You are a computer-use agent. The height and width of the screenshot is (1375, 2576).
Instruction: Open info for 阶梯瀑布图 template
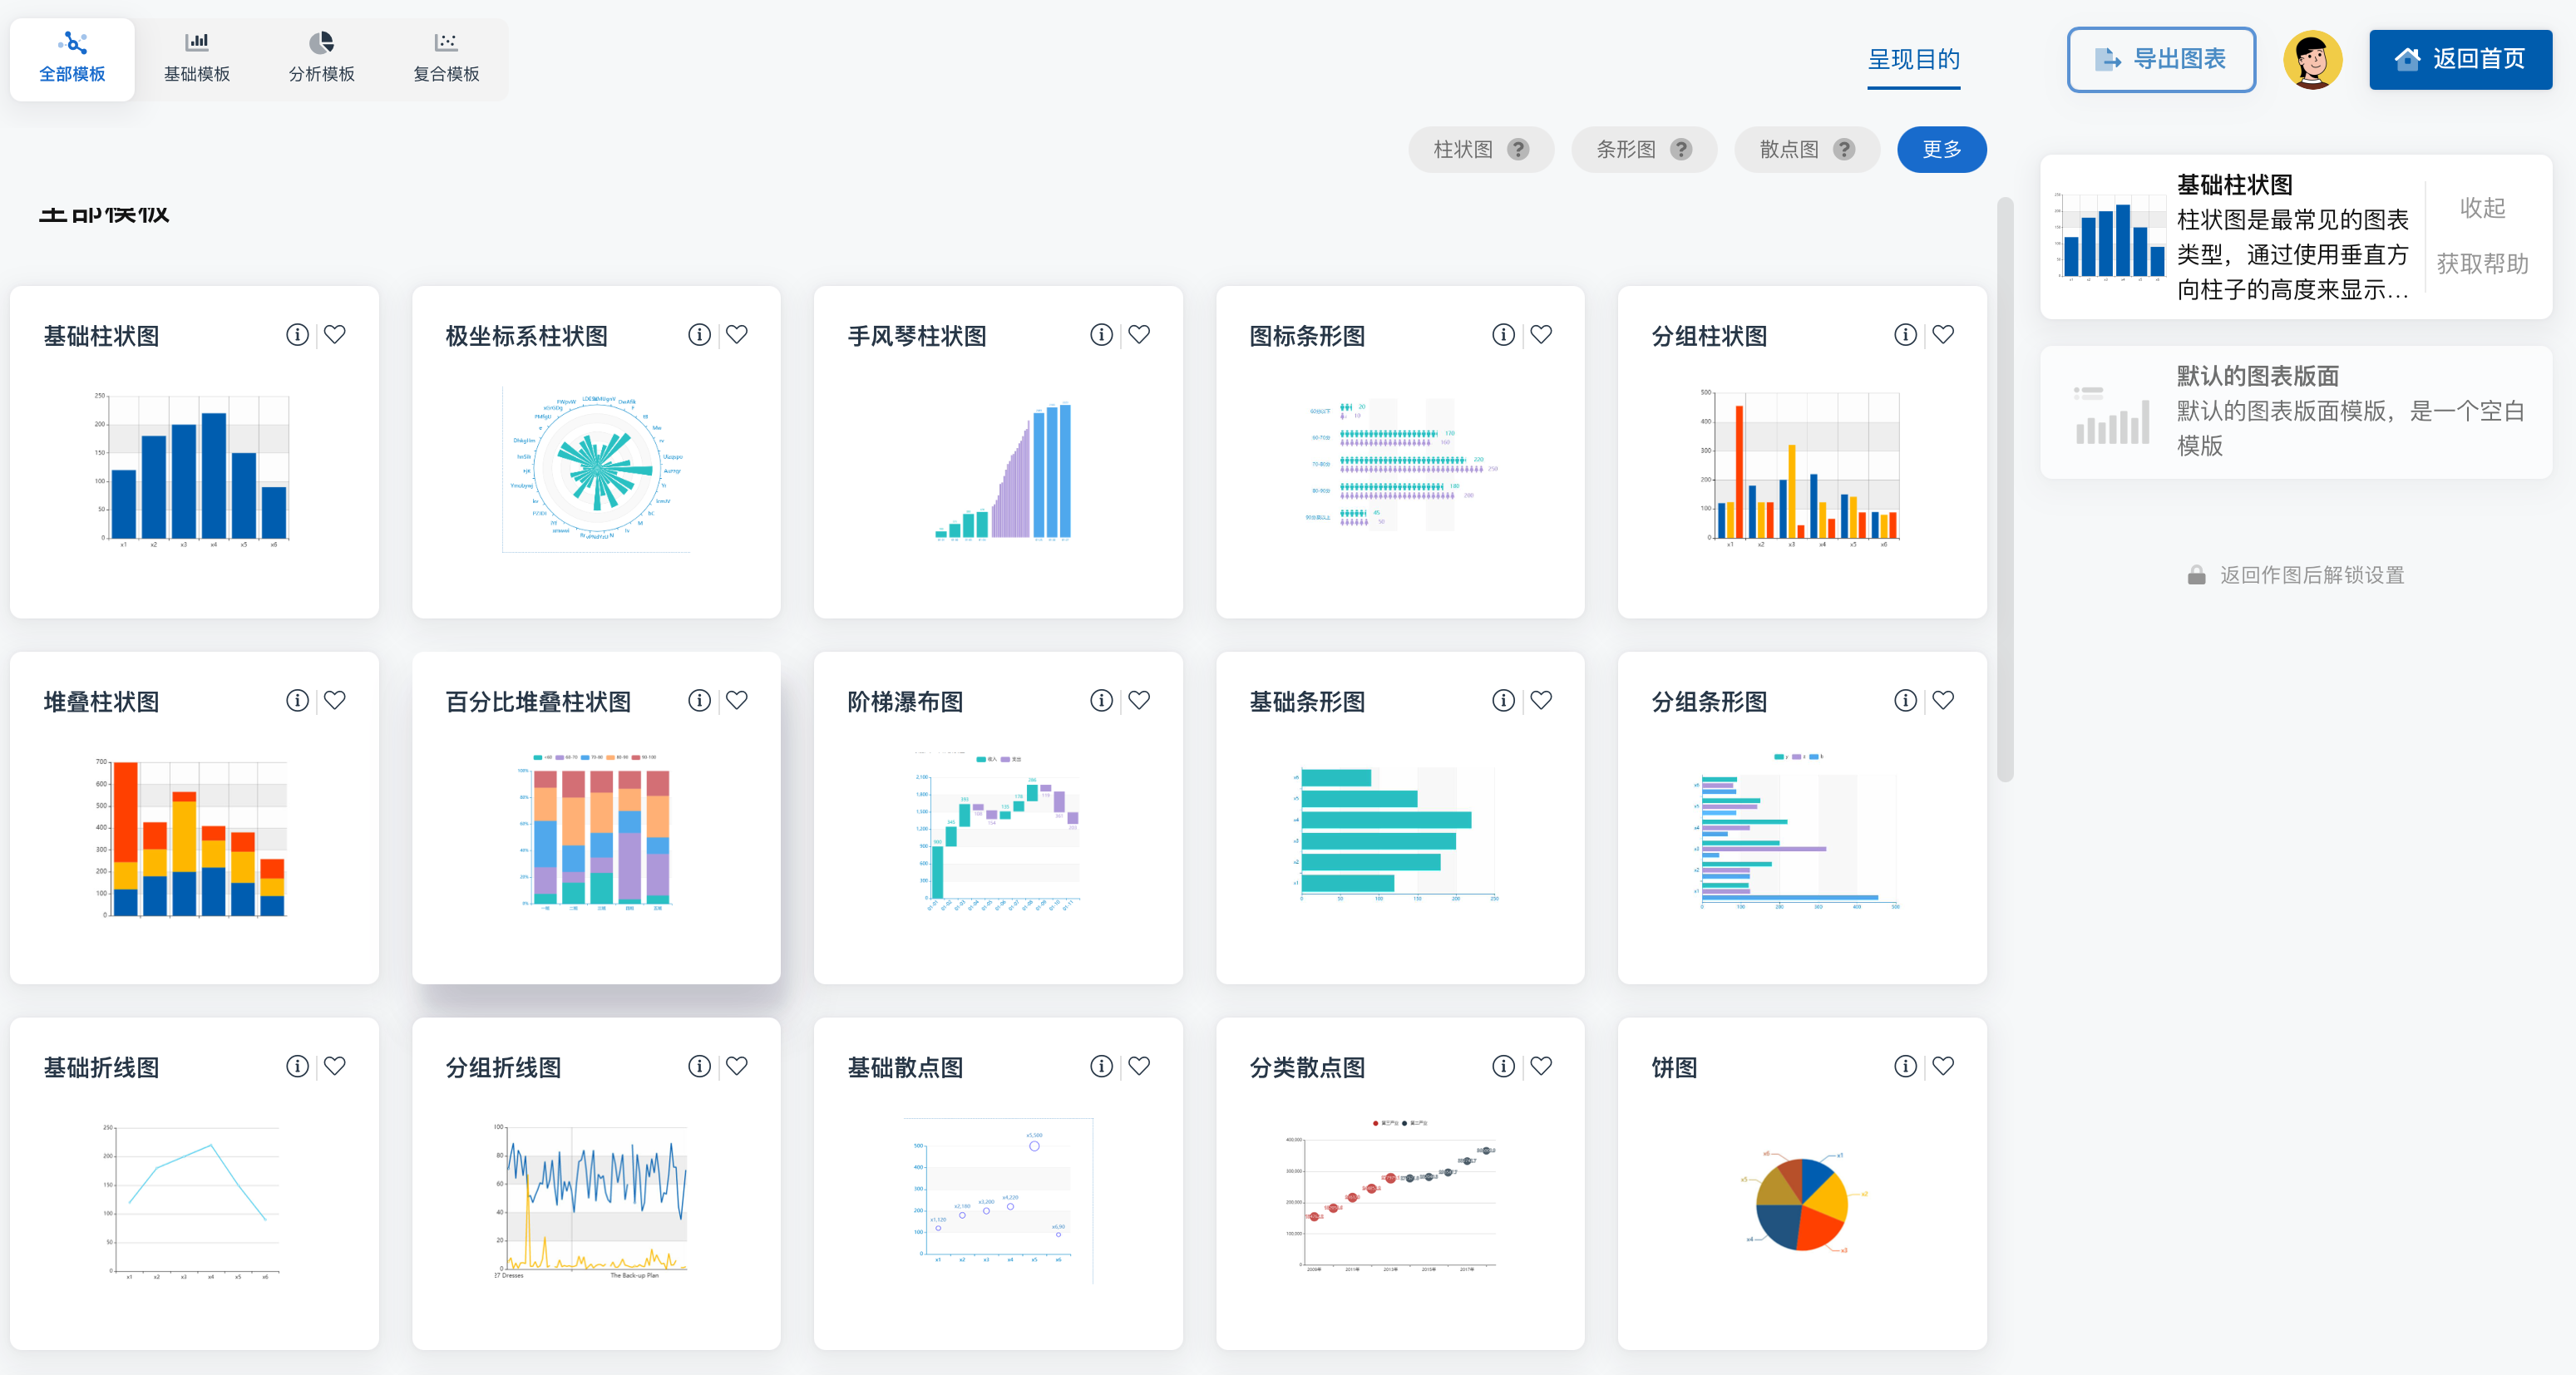click(x=1101, y=700)
